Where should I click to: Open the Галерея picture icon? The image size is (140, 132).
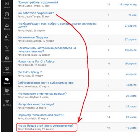[7, 69]
